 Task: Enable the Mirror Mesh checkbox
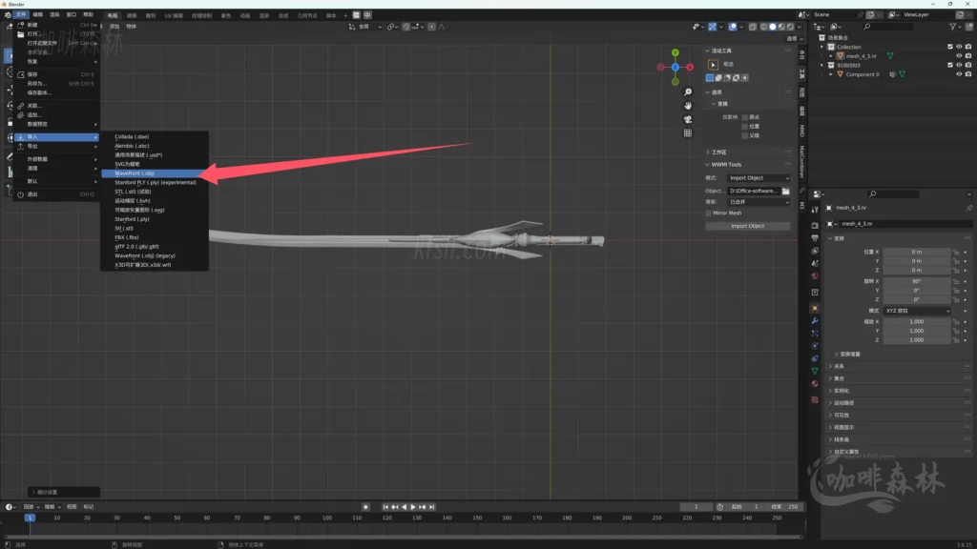(x=709, y=213)
